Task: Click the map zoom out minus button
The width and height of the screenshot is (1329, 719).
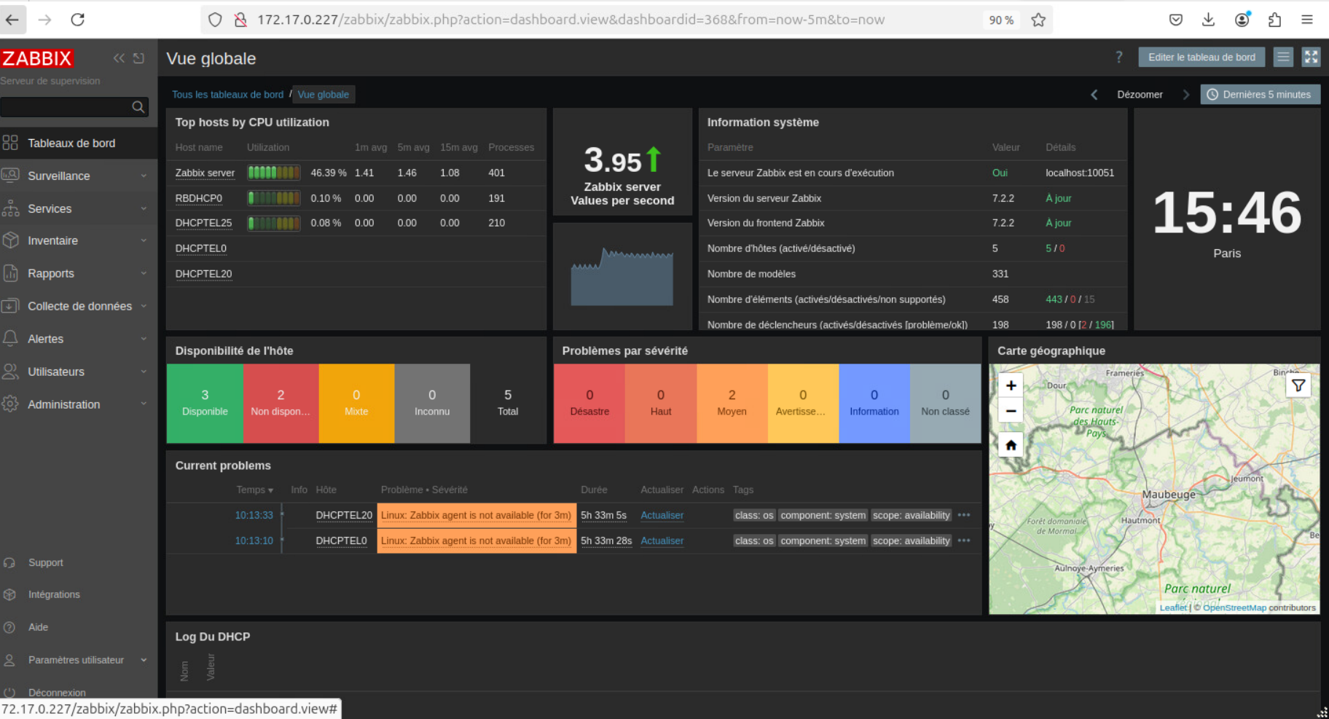Action: pos(1011,411)
